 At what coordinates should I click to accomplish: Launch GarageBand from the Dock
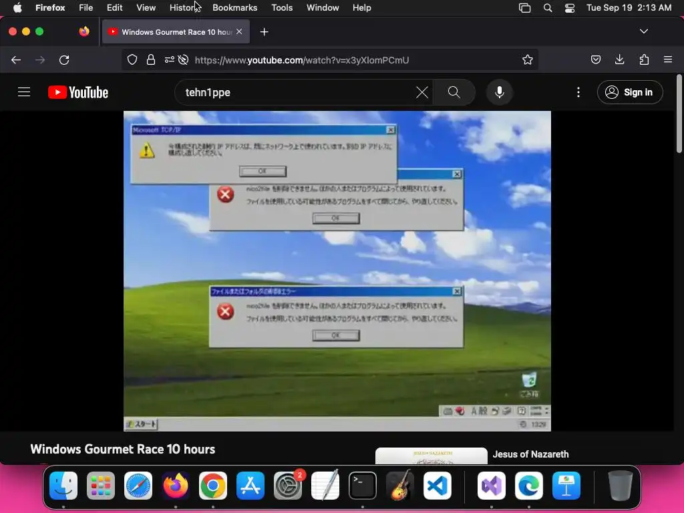click(x=400, y=485)
